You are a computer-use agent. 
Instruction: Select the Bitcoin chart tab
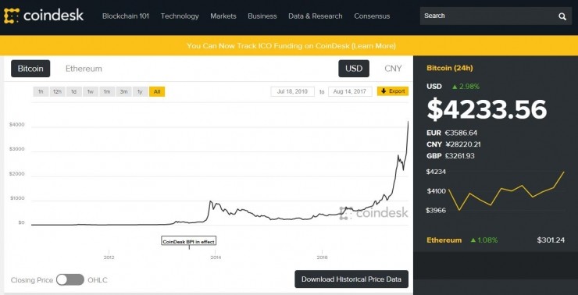coord(30,69)
